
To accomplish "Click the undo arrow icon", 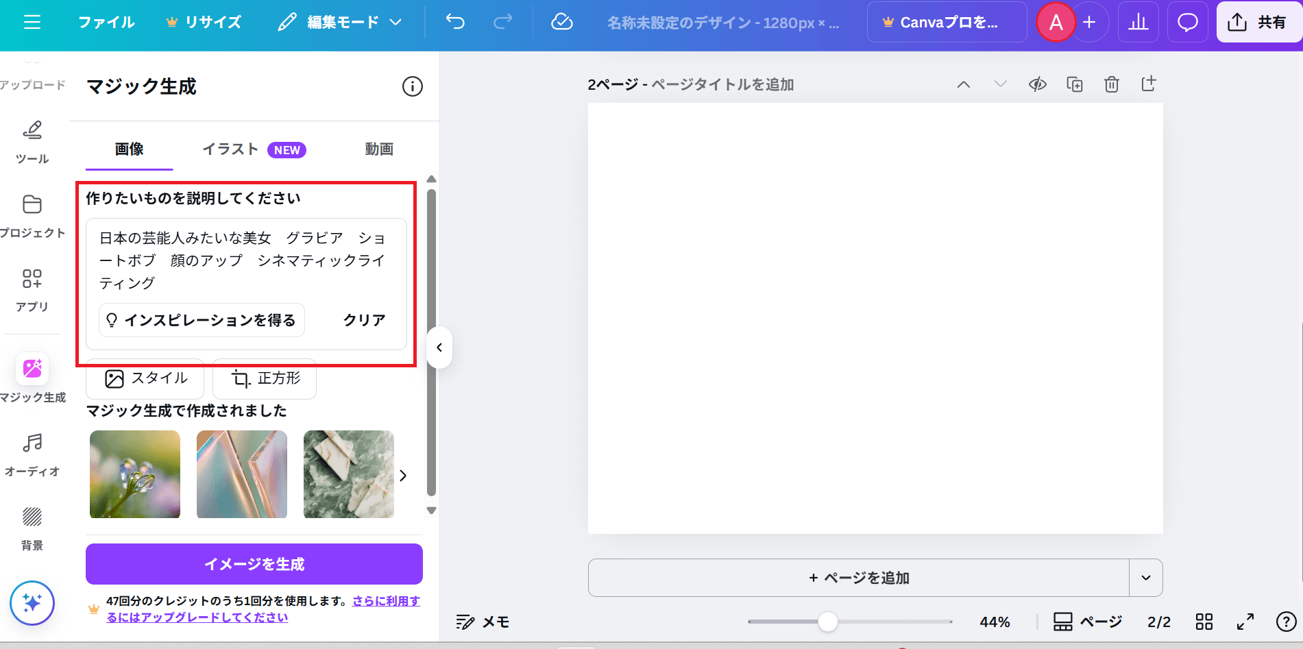I will click(455, 22).
